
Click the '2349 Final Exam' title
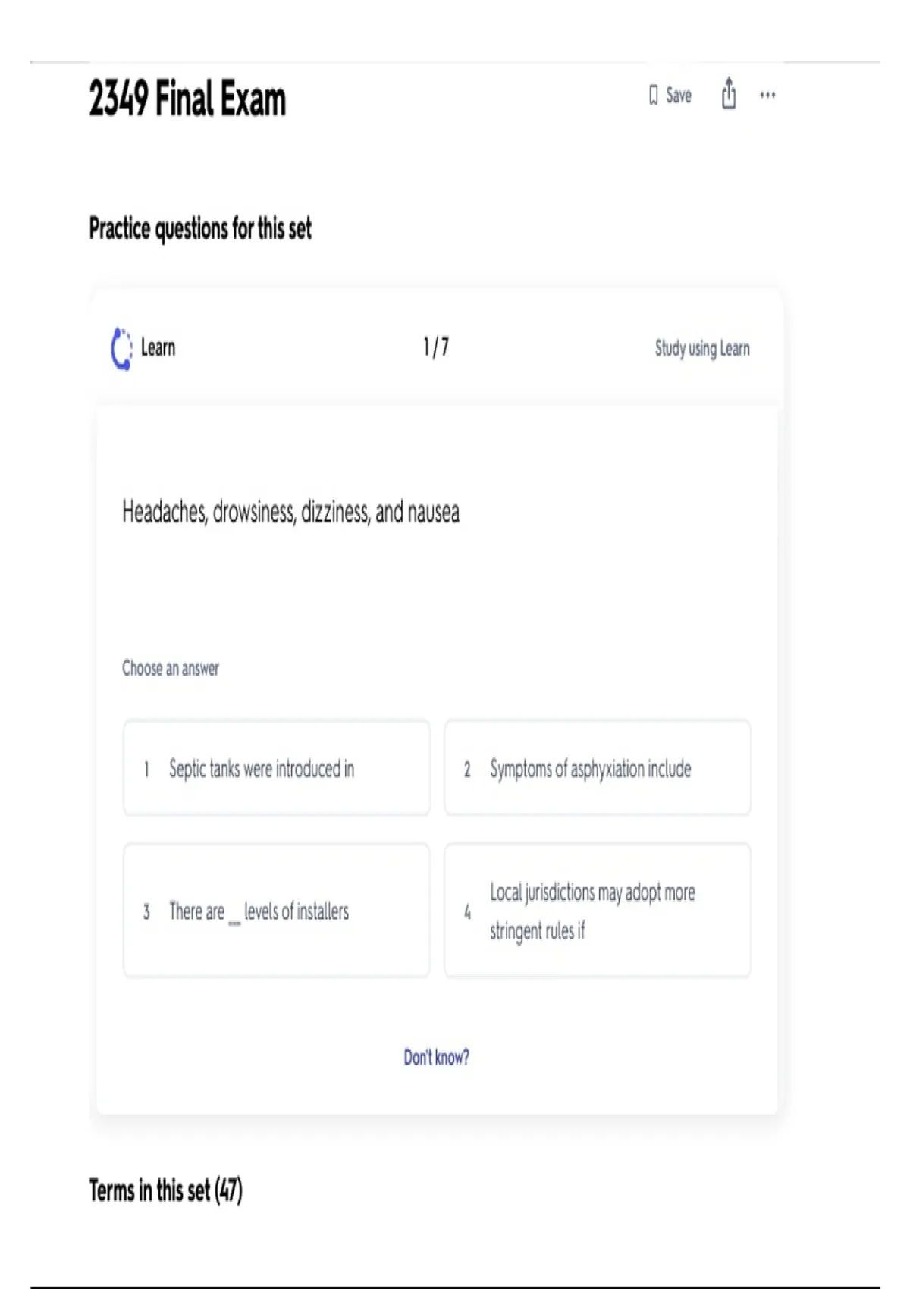tap(187, 99)
